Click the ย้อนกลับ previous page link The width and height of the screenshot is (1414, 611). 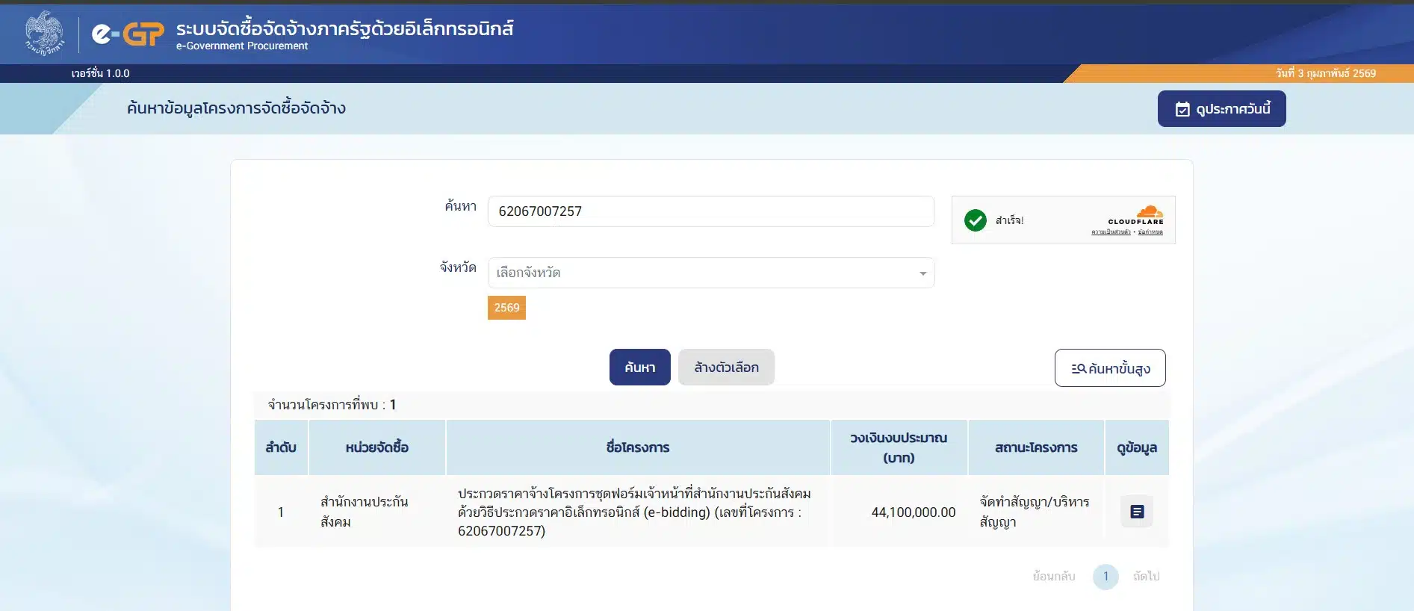pos(1054,577)
